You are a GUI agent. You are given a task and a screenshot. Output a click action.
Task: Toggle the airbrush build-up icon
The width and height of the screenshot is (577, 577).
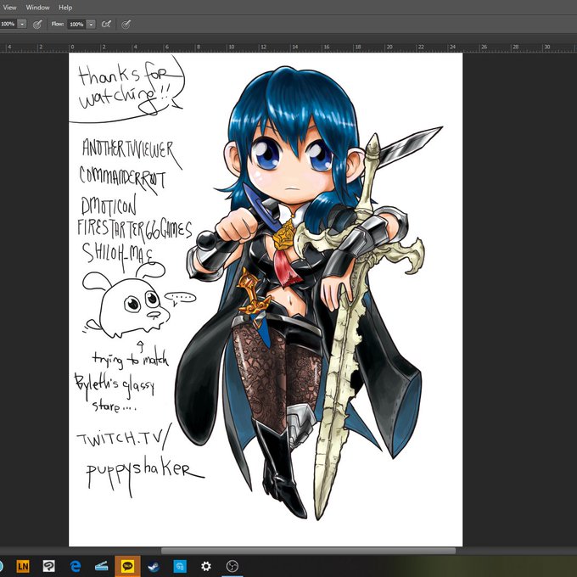pos(106,25)
